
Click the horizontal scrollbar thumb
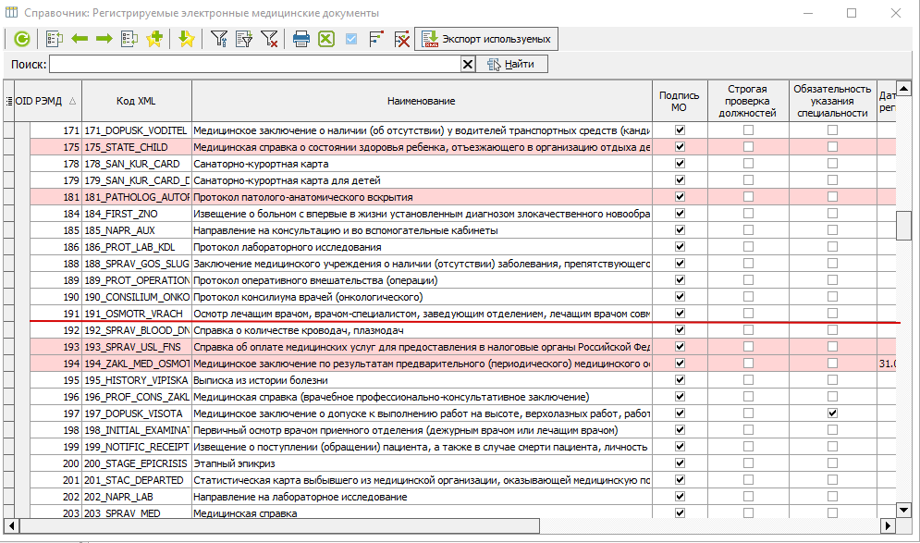coord(279,525)
